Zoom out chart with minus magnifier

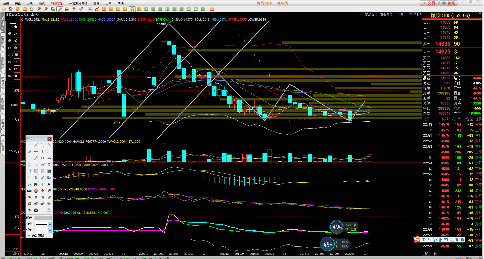pos(46,9)
